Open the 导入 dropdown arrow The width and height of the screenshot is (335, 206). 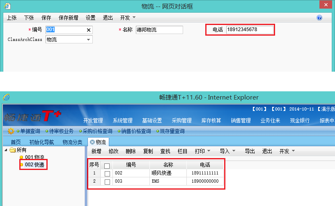234,151
